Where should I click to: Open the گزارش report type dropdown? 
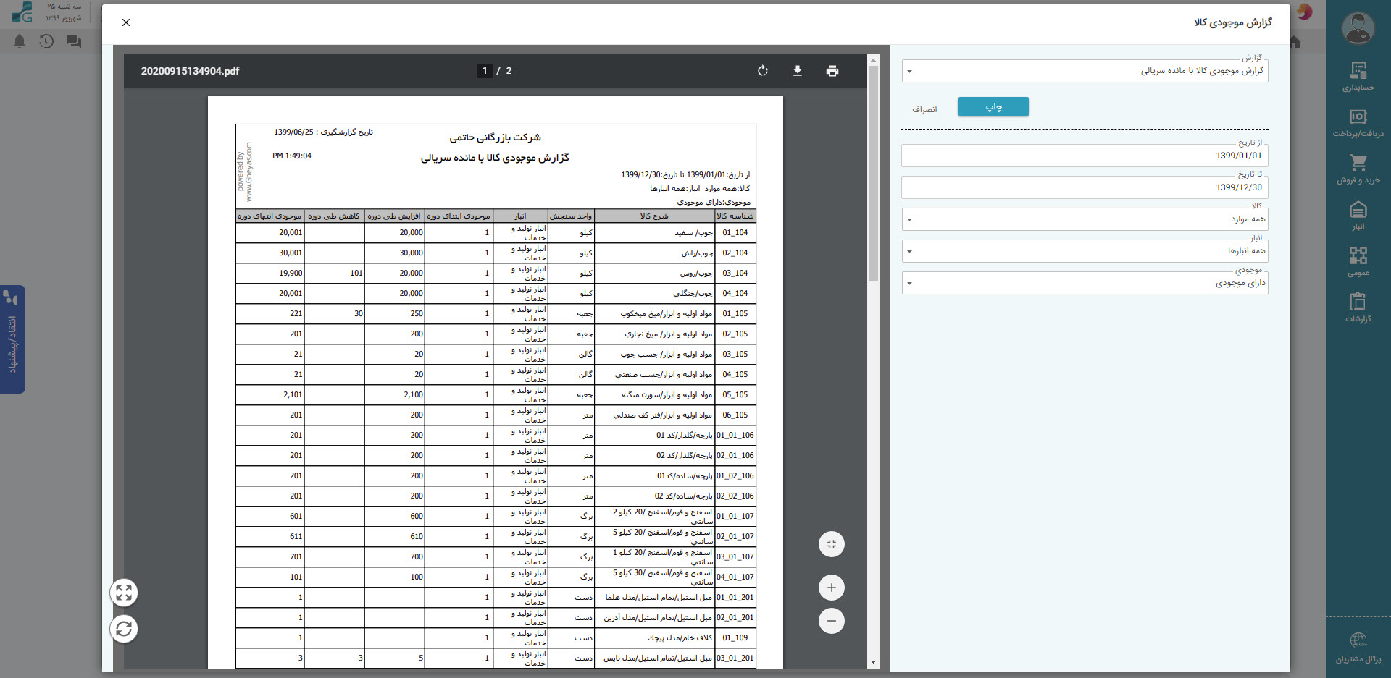click(1085, 71)
